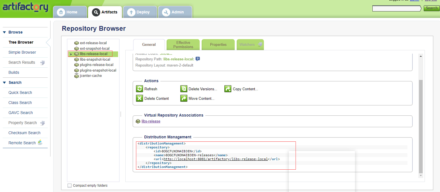Click the scrollbar down arrow
The height and width of the screenshot is (192, 440).
coord(421,176)
